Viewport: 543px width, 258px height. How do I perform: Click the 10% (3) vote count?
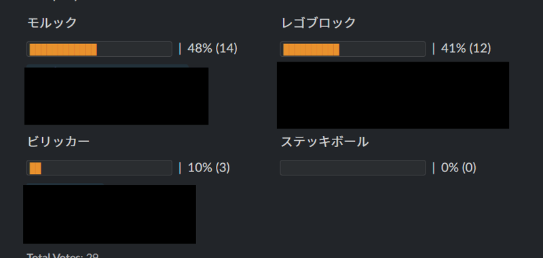[x=209, y=168]
